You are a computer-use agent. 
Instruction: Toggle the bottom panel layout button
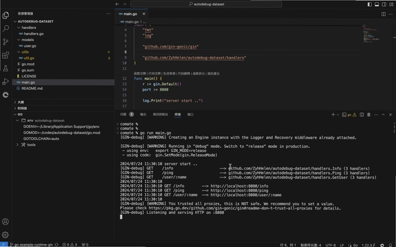click(x=377, y=5)
